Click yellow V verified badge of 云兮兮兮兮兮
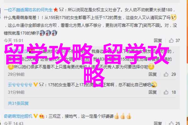This screenshot has width=188, height=125. (x=36, y=85)
